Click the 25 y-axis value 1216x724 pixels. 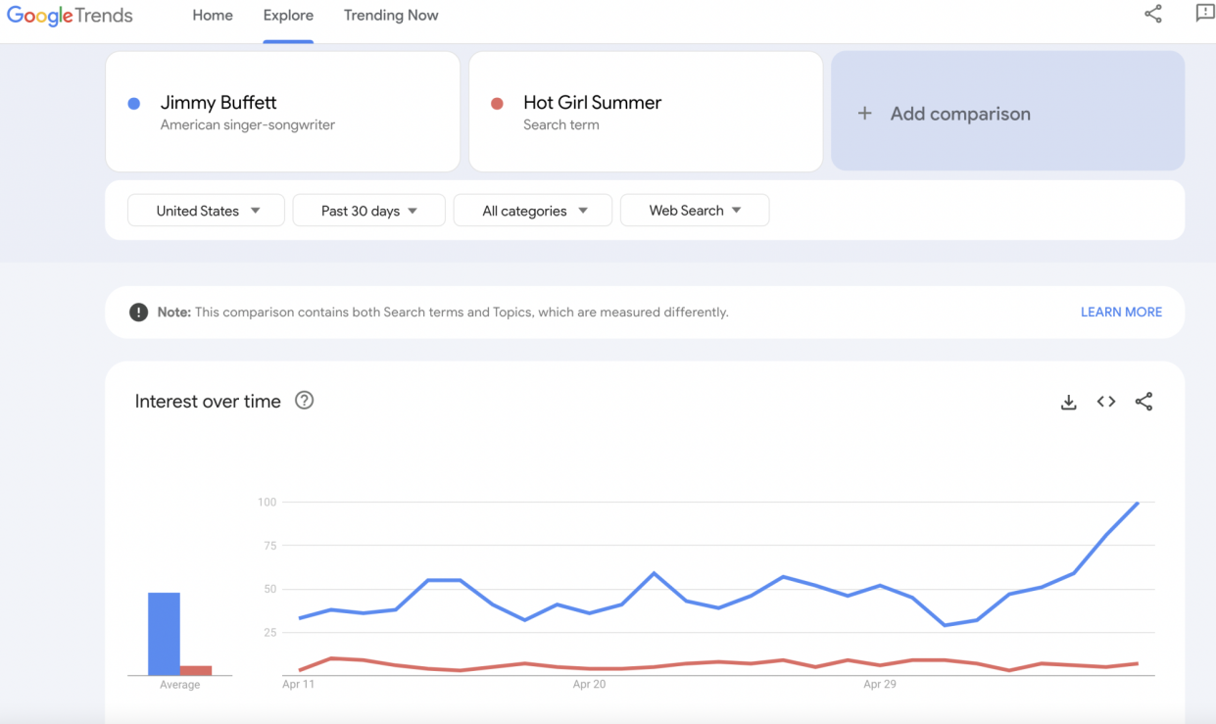[269, 633]
